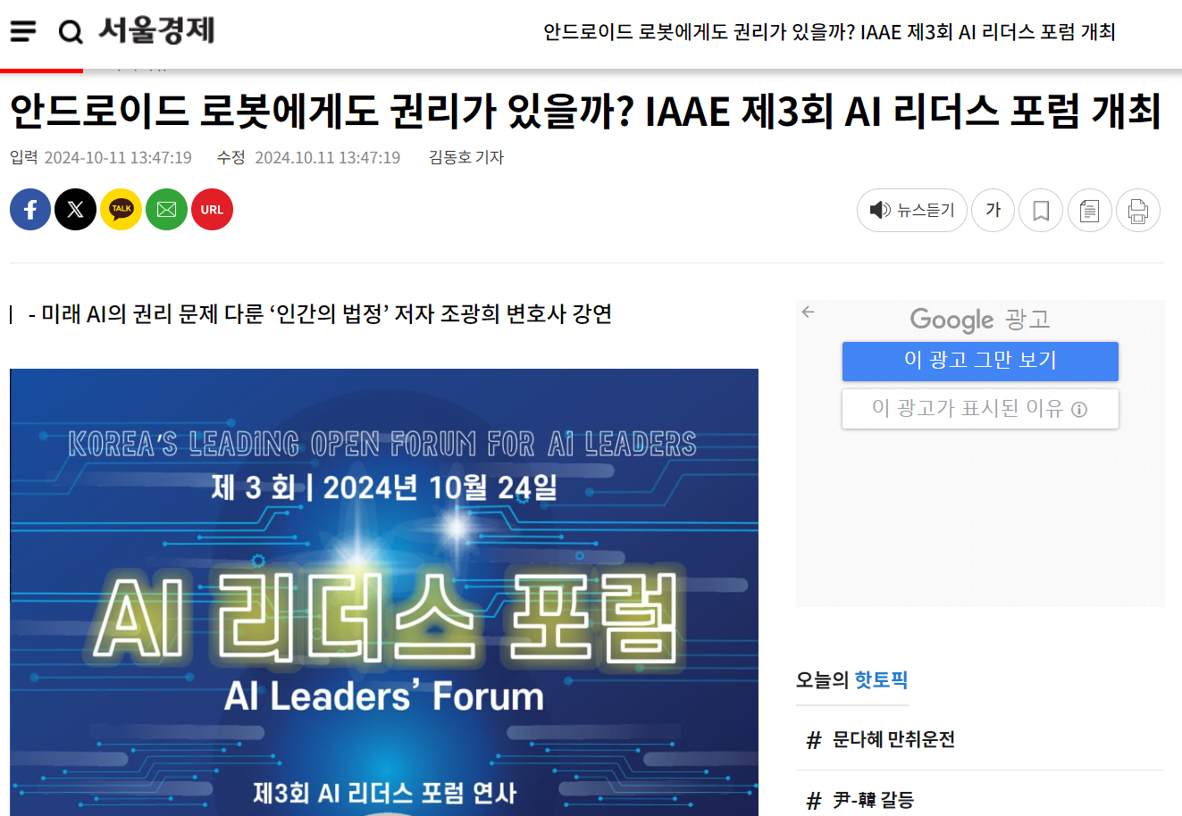Click the Google 광고 label
The image size is (1182, 816).
980,320
